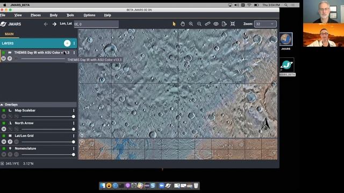Viewport: 344px width, 193px height.
Task: Open the Zoom level dropdown
Action: [x=265, y=24]
